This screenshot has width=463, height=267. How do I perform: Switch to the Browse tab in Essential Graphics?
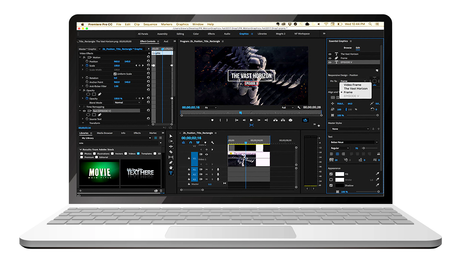(x=348, y=48)
